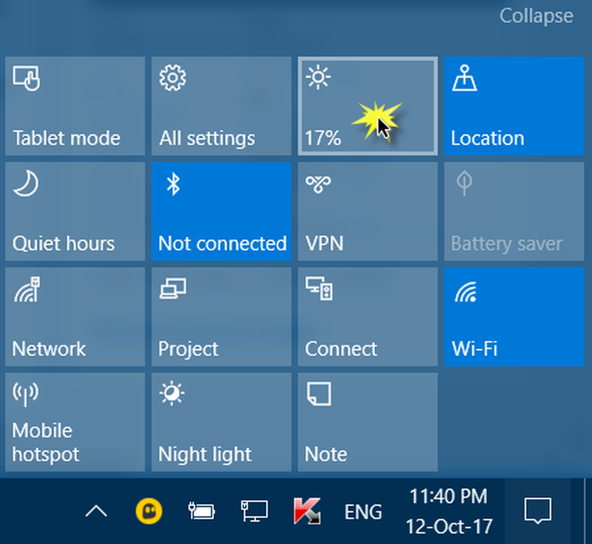Click the CyberGhost VPN tray icon
Image resolution: width=592 pixels, height=544 pixels.
tap(149, 511)
